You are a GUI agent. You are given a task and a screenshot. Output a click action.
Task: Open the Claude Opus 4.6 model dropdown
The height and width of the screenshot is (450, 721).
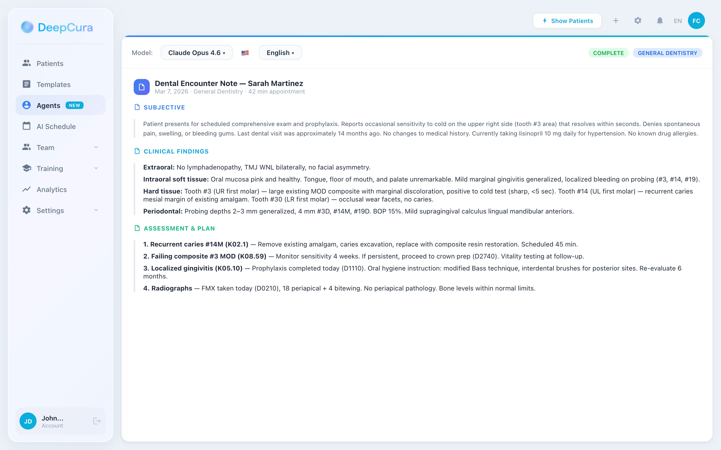197,52
